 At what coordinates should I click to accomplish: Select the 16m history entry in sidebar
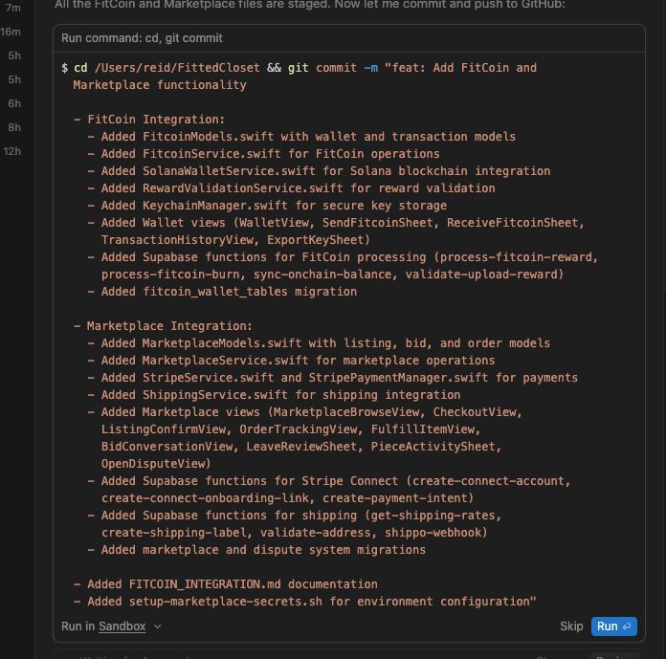pos(11,32)
